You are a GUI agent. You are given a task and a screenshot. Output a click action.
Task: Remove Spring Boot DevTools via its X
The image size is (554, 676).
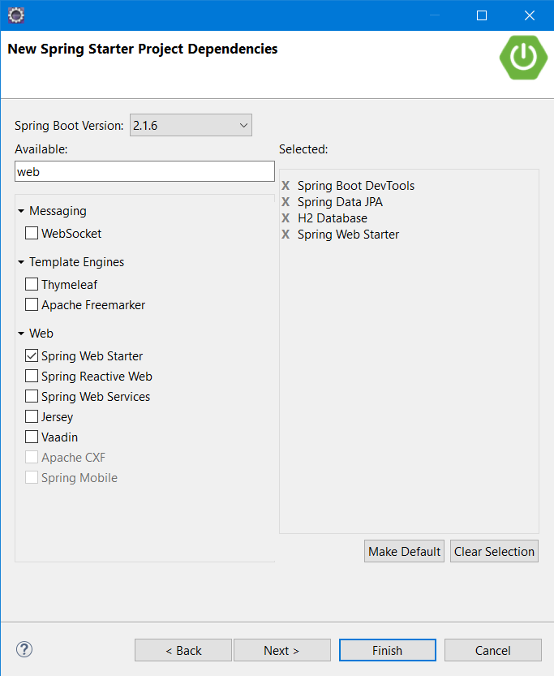286,186
